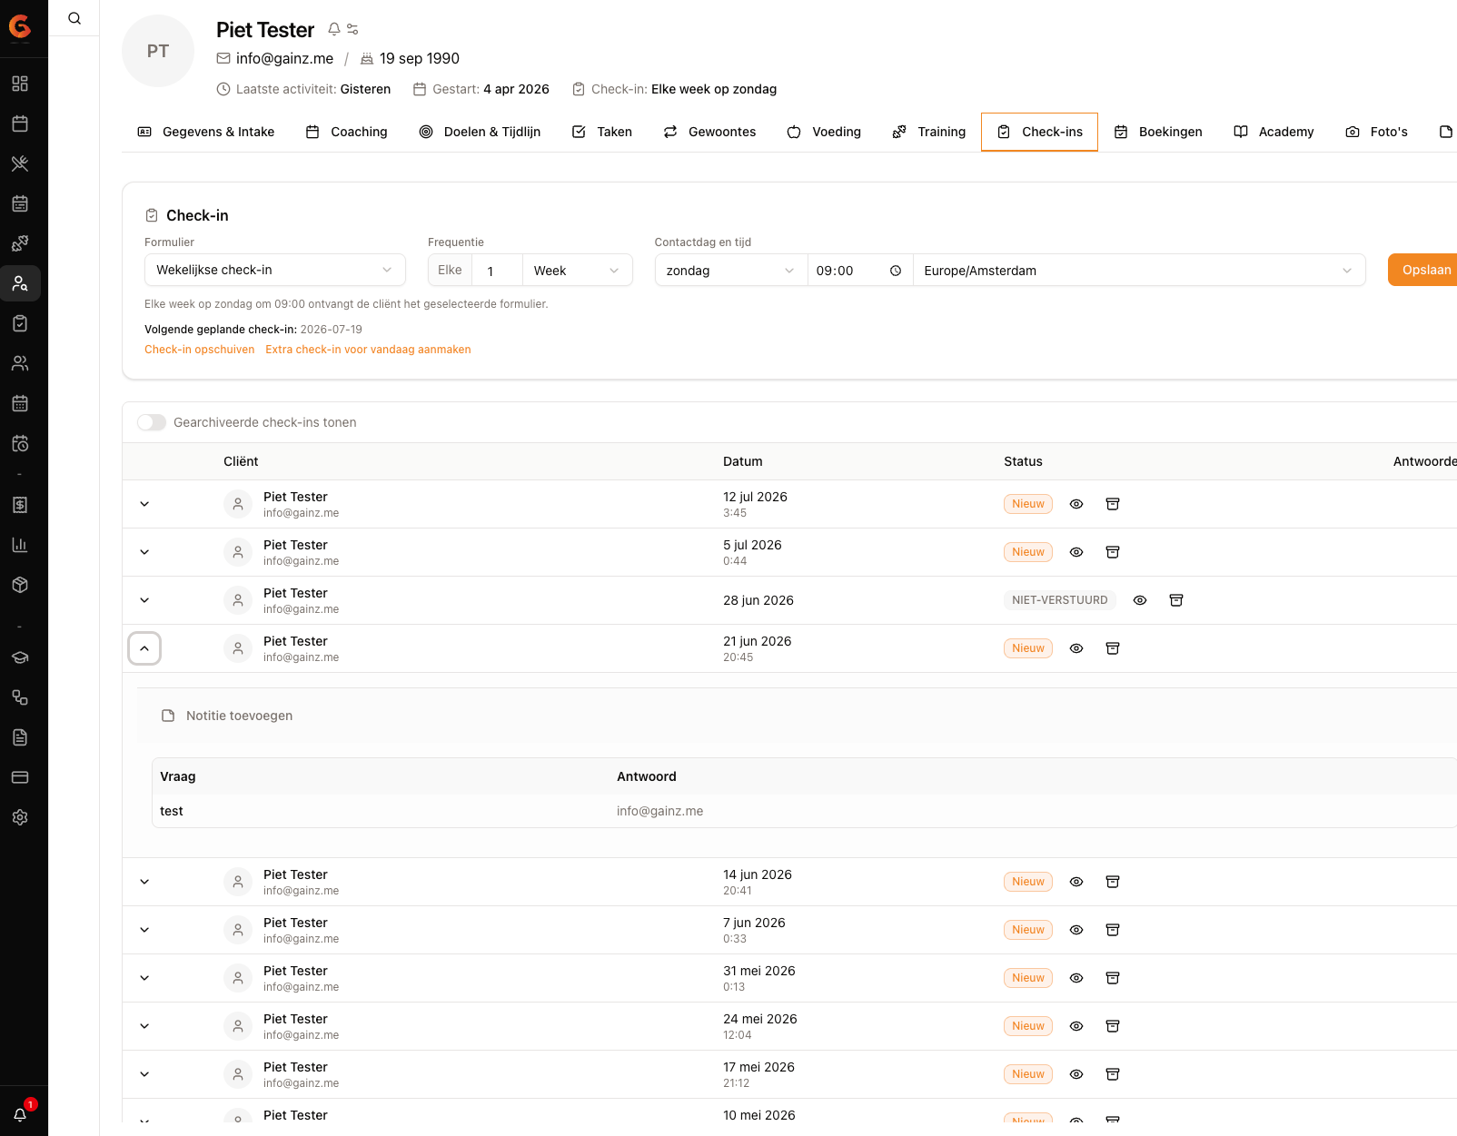Archive the 28 jun 2026 check-in
1457x1136 pixels.
tap(1176, 600)
